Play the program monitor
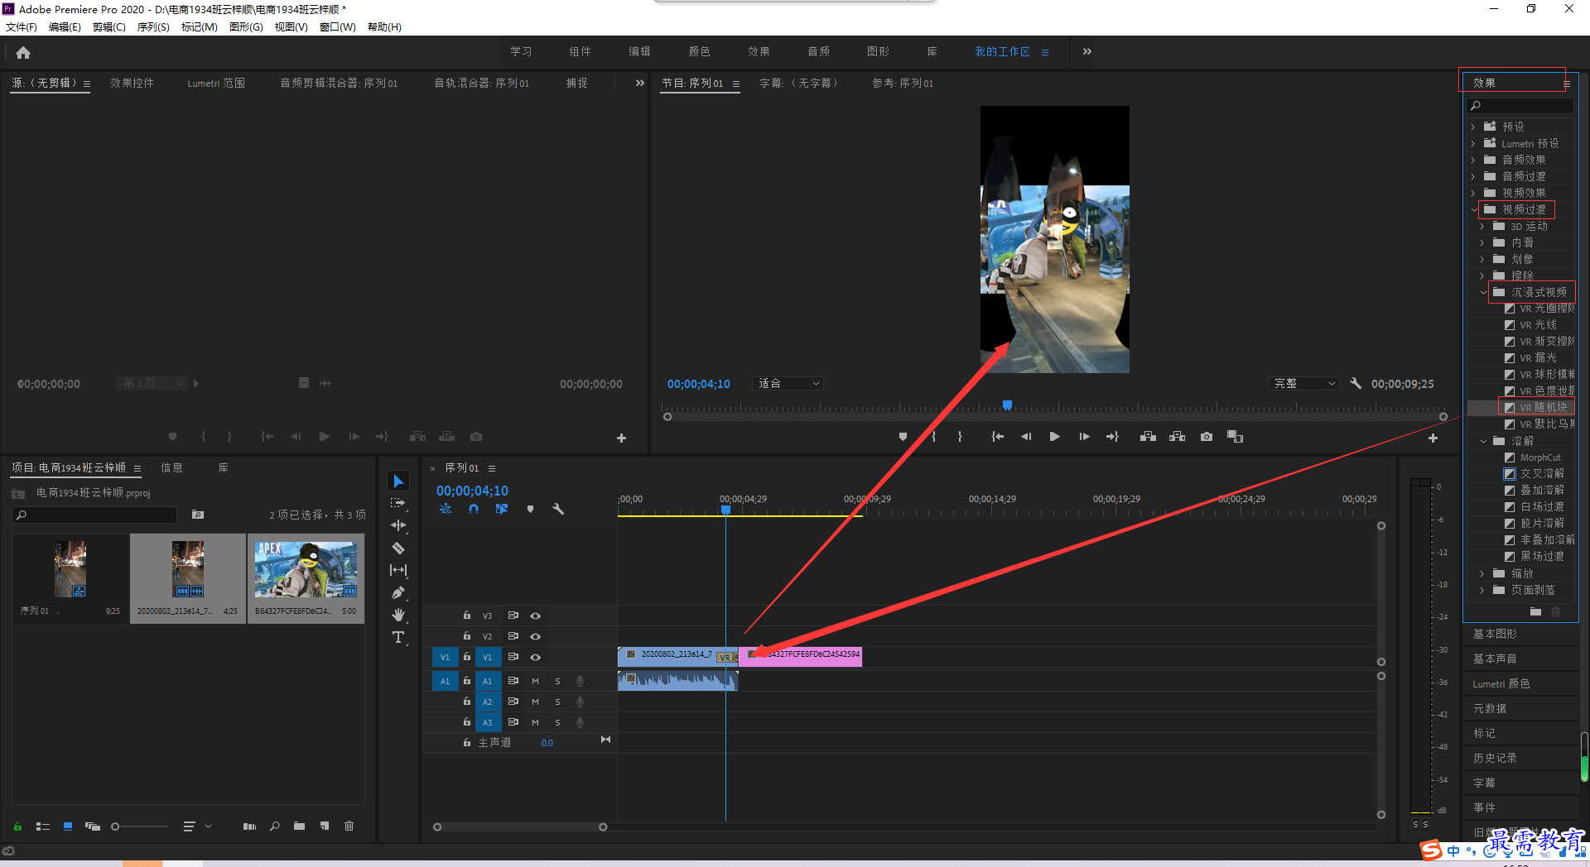The height and width of the screenshot is (867, 1590). 1054,437
